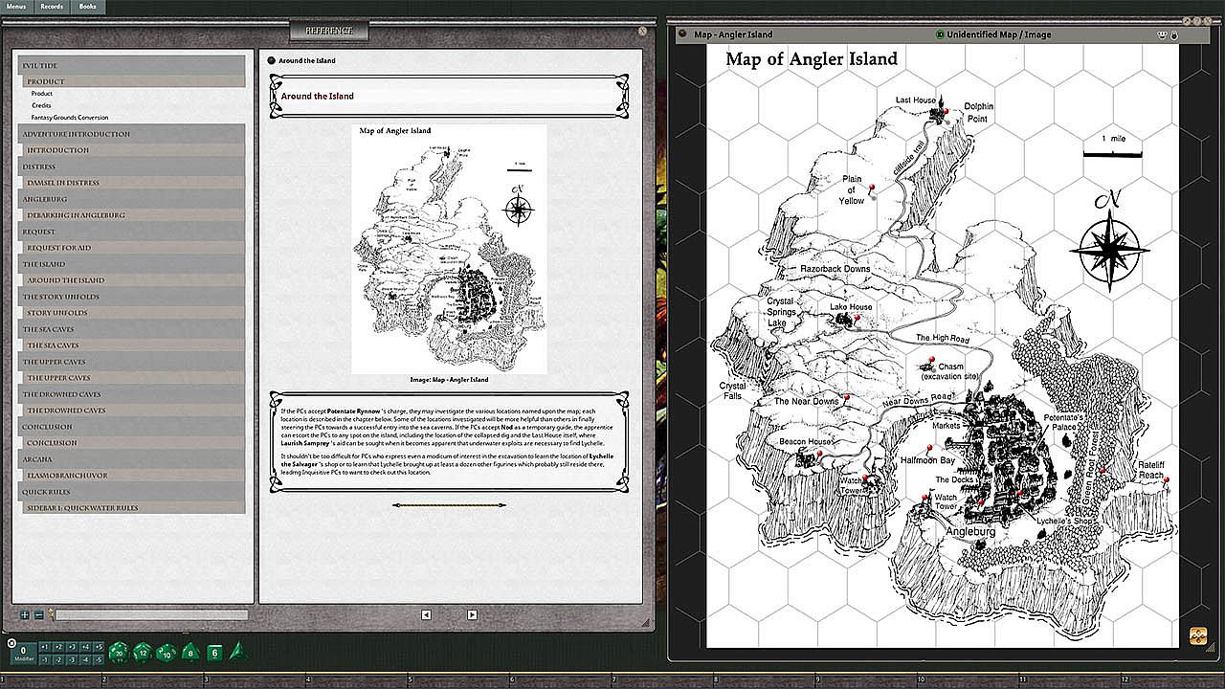This screenshot has height=689, width=1225.
Task: Toggle the identification indicator beside Unidentified Map
Action: pos(940,34)
